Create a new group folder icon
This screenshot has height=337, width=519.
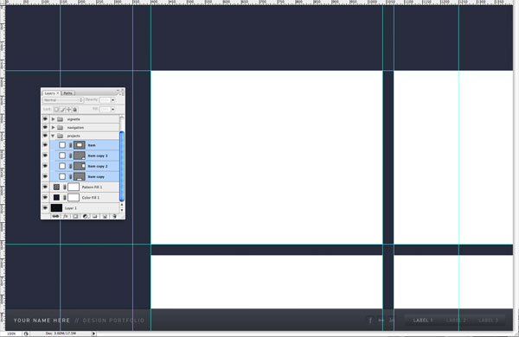(95, 216)
